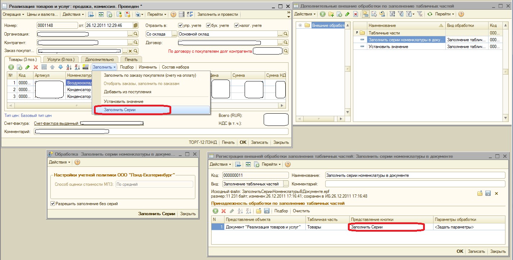The image size is (513, 260).
Task: Click help icon in external processing list window
Action: click(461, 14)
